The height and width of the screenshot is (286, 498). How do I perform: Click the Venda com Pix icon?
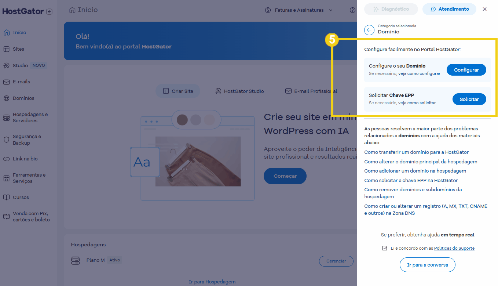click(x=6, y=217)
